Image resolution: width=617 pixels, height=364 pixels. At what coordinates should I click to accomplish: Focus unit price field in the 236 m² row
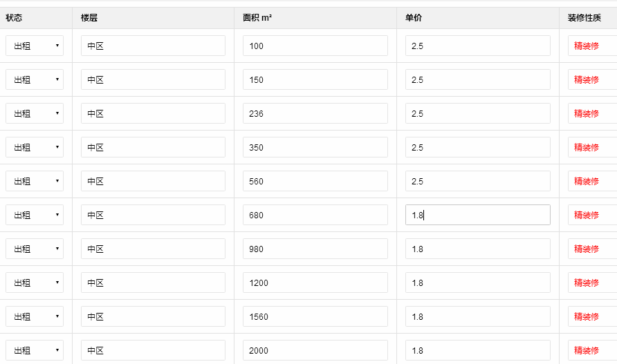[477, 113]
